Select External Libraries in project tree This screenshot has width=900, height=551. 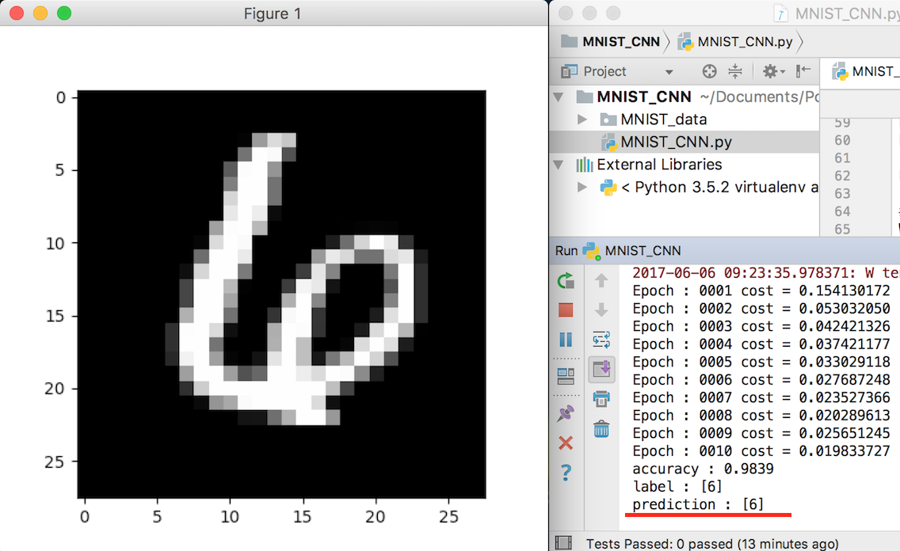(x=685, y=165)
